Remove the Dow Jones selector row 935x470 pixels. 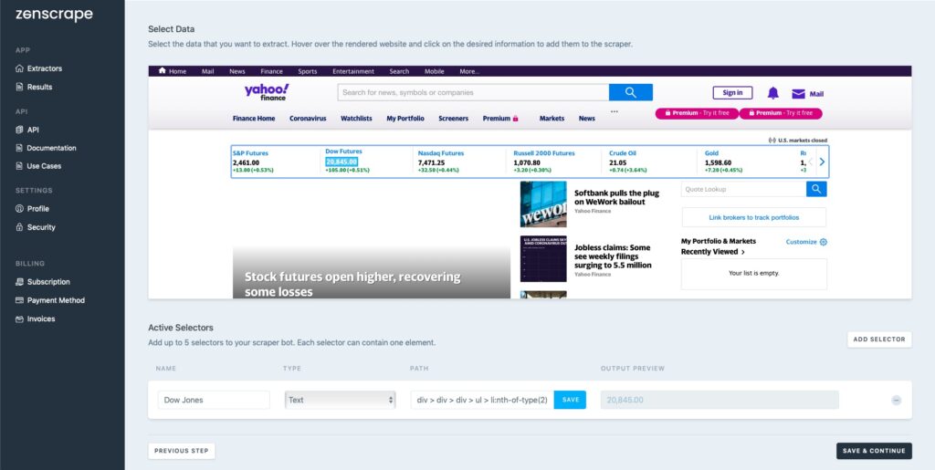897,401
